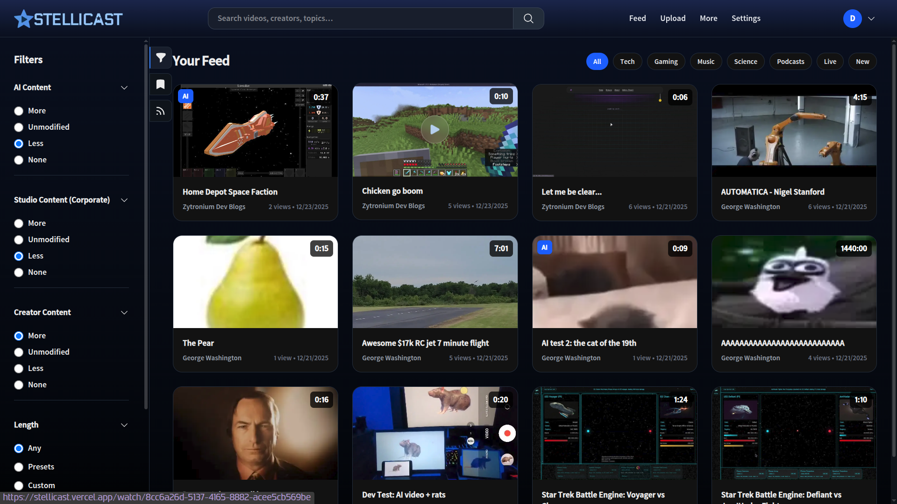Click AI badge on Home Depot Space Faction
The image size is (897, 504).
tap(185, 96)
